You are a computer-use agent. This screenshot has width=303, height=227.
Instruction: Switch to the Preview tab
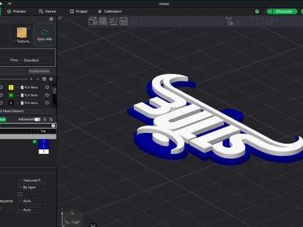click(x=16, y=11)
